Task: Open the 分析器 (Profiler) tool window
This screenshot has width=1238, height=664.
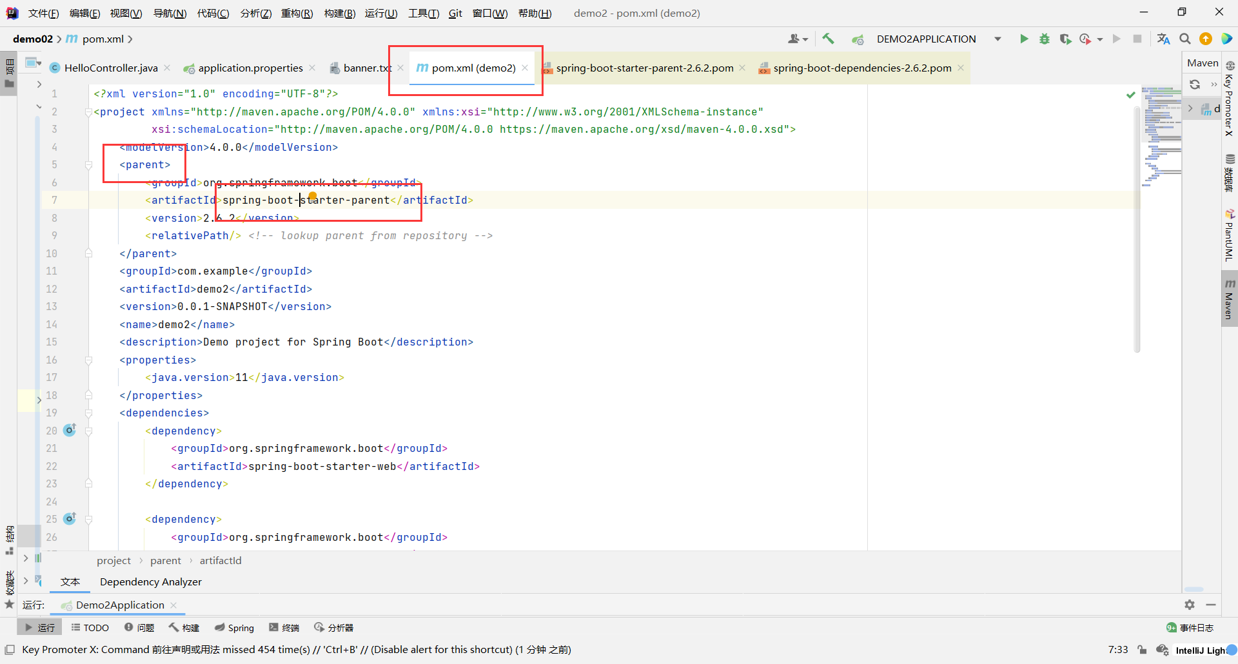Action: [x=333, y=627]
